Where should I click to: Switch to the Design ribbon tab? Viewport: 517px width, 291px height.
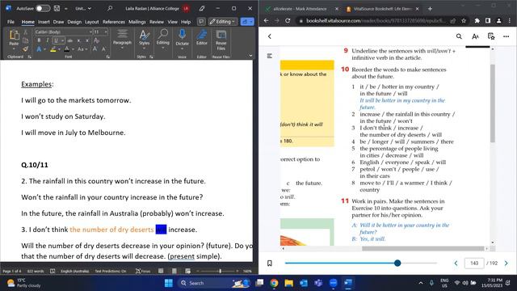click(x=74, y=22)
